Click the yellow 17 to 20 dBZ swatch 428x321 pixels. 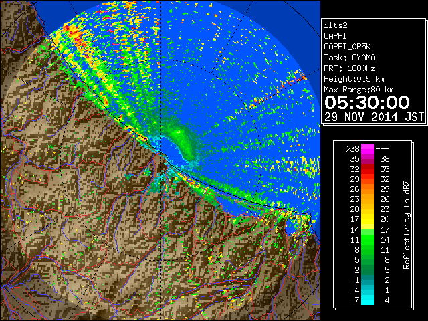(x=368, y=219)
